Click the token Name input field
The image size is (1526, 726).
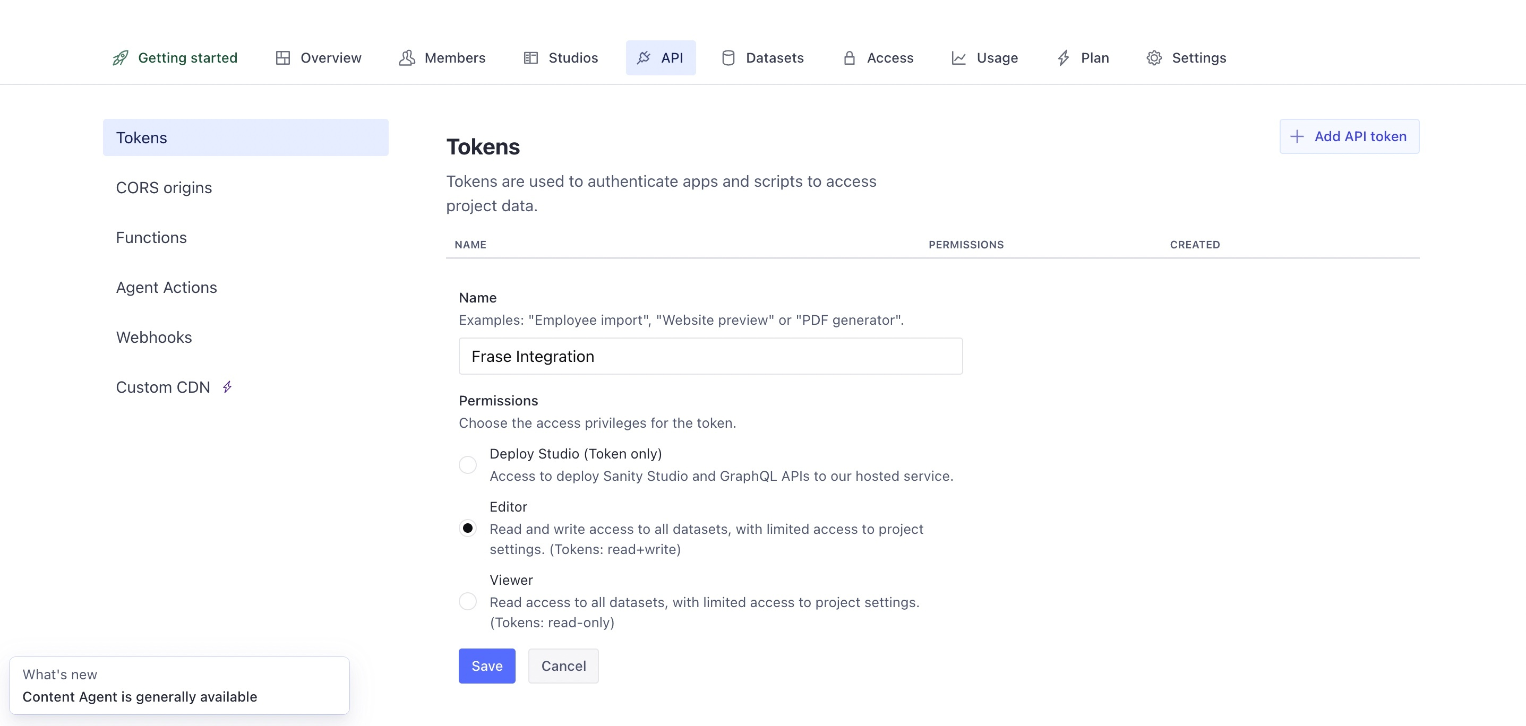(x=710, y=357)
